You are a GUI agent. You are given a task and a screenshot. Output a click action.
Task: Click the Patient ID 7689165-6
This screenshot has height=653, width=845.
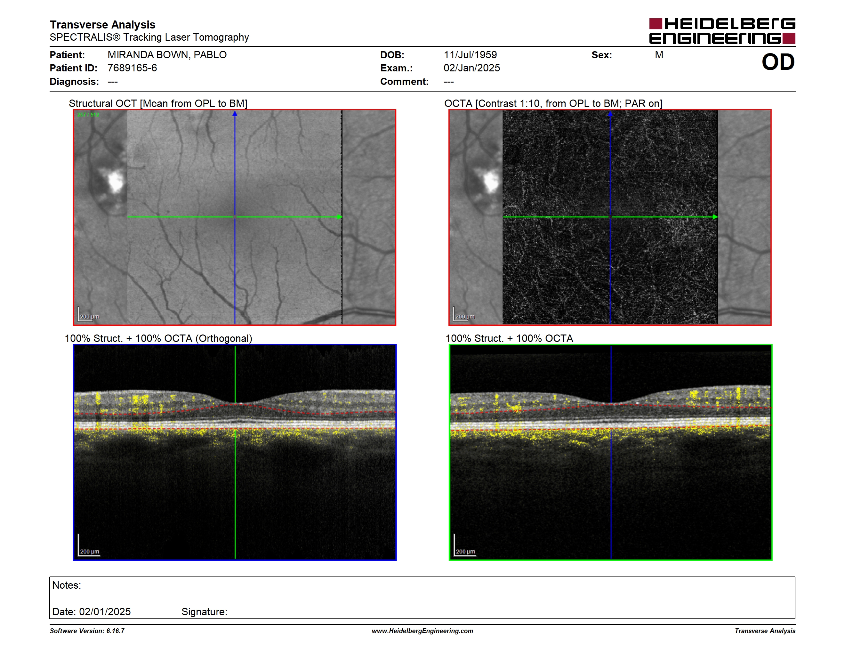[x=132, y=68]
